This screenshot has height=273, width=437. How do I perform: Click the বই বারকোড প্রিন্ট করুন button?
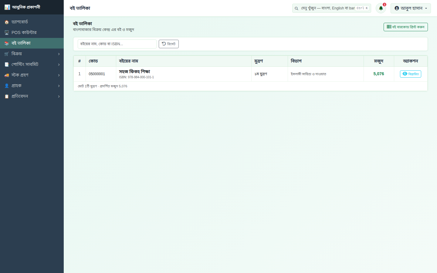[x=405, y=27]
